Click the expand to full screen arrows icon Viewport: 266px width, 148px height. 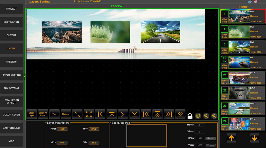pyautogui.click(x=89, y=114)
